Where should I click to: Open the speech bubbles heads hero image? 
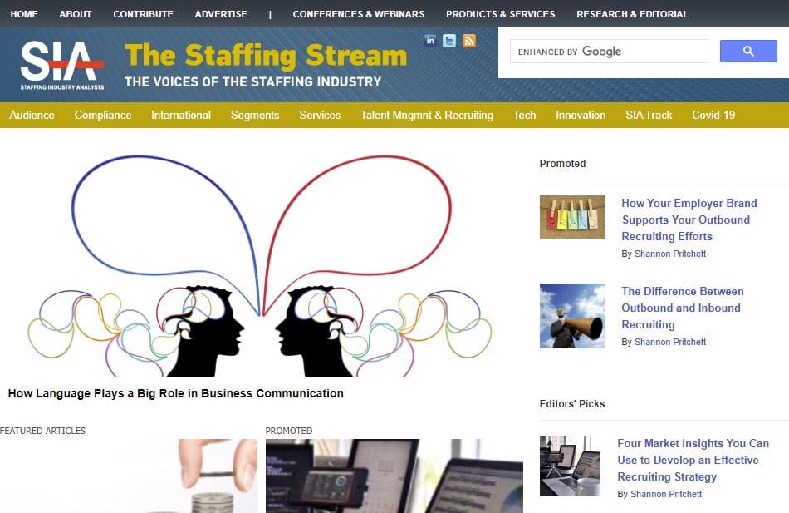pos(260,264)
